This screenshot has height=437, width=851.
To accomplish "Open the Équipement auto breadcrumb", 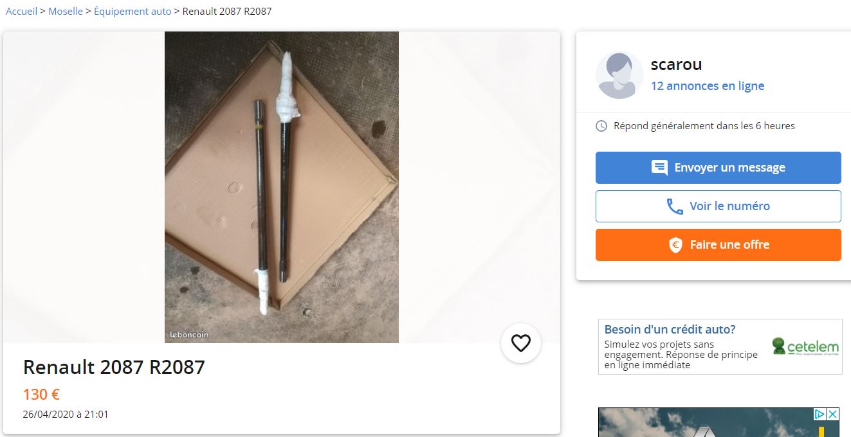I will pyautogui.click(x=133, y=12).
